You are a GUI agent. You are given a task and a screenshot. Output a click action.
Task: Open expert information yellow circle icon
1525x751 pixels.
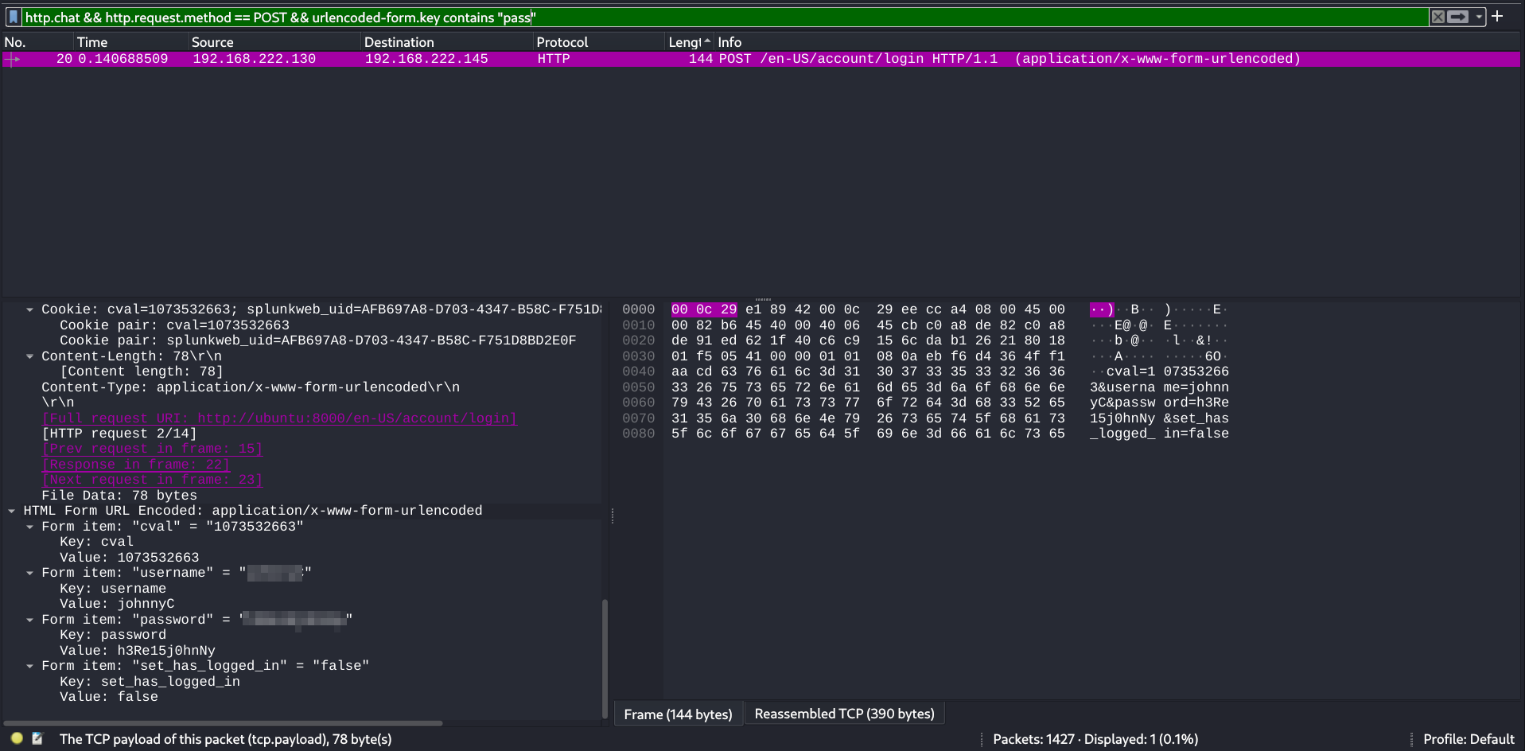tap(17, 738)
